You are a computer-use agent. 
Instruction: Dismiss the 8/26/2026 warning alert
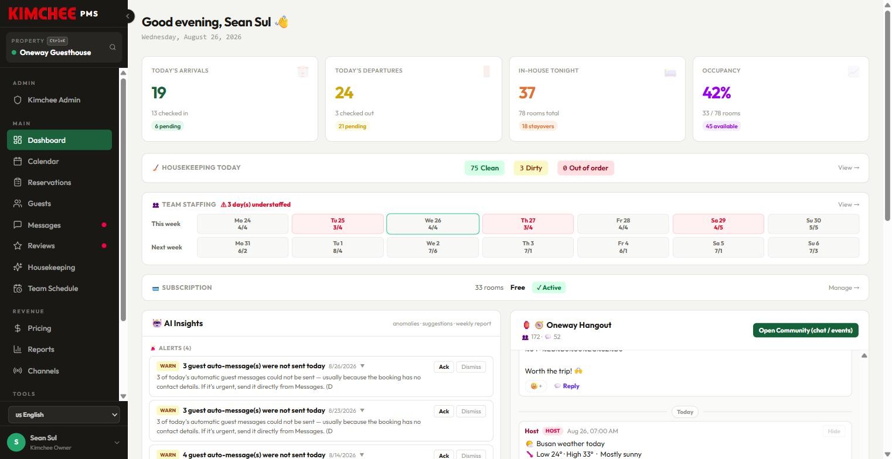[x=471, y=367]
